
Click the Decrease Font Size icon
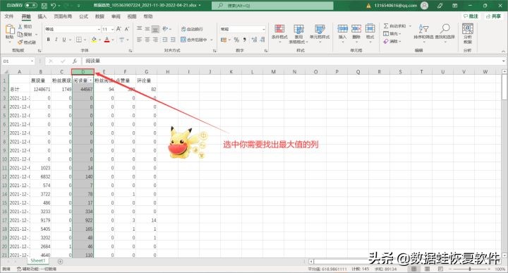point(127,29)
